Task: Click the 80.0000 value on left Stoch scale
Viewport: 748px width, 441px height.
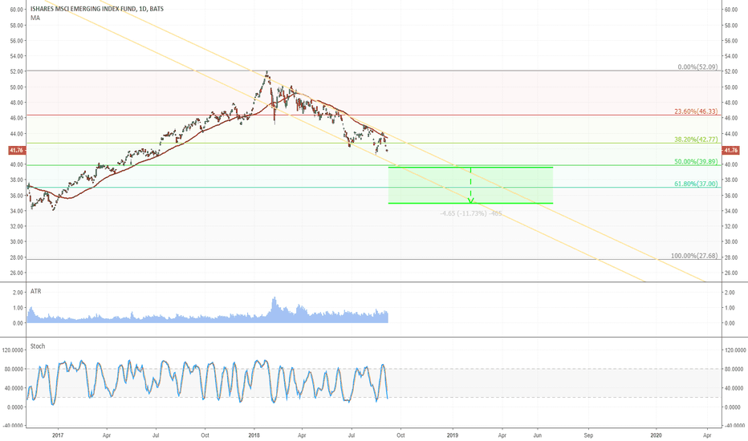Action: [14, 369]
